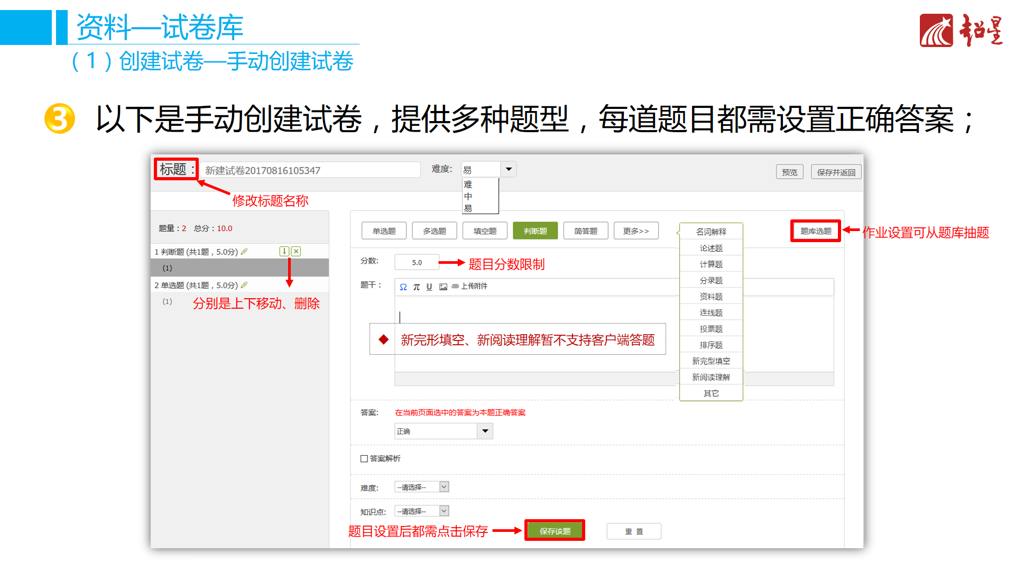Select the 单选题 question type tab
This screenshot has width=1015, height=571.
(384, 231)
